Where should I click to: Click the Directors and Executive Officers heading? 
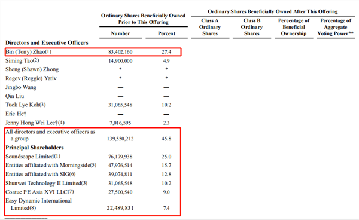(47, 43)
